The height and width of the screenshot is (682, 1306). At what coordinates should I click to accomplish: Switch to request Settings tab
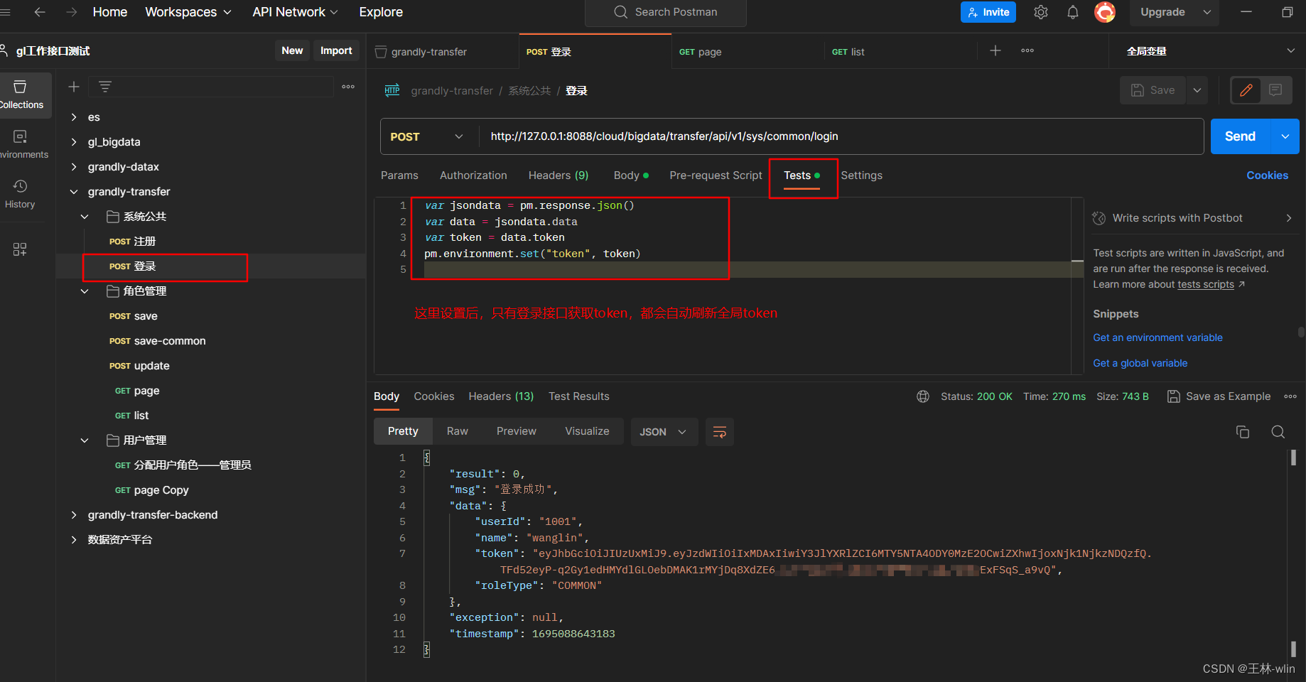(x=861, y=175)
